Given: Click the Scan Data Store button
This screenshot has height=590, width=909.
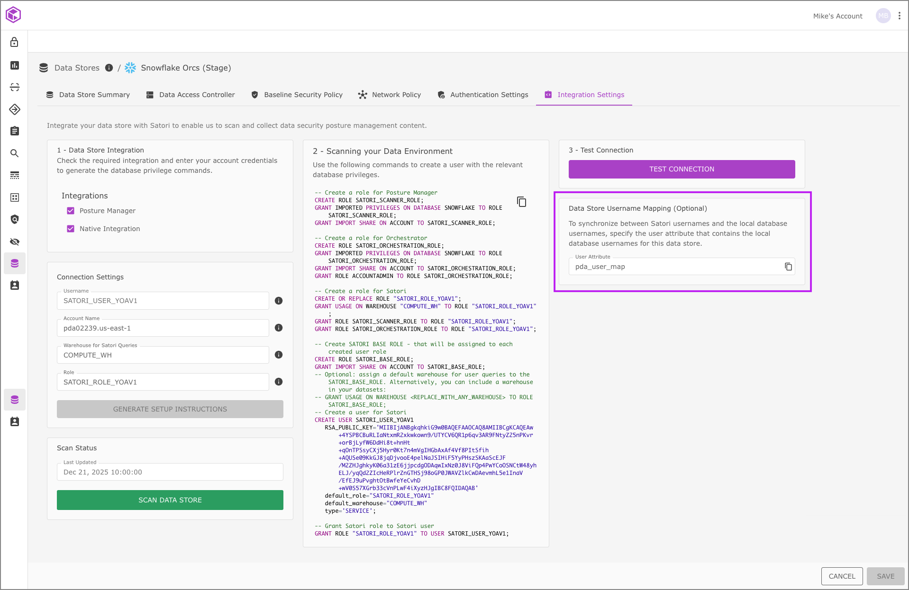Looking at the screenshot, I should point(170,500).
